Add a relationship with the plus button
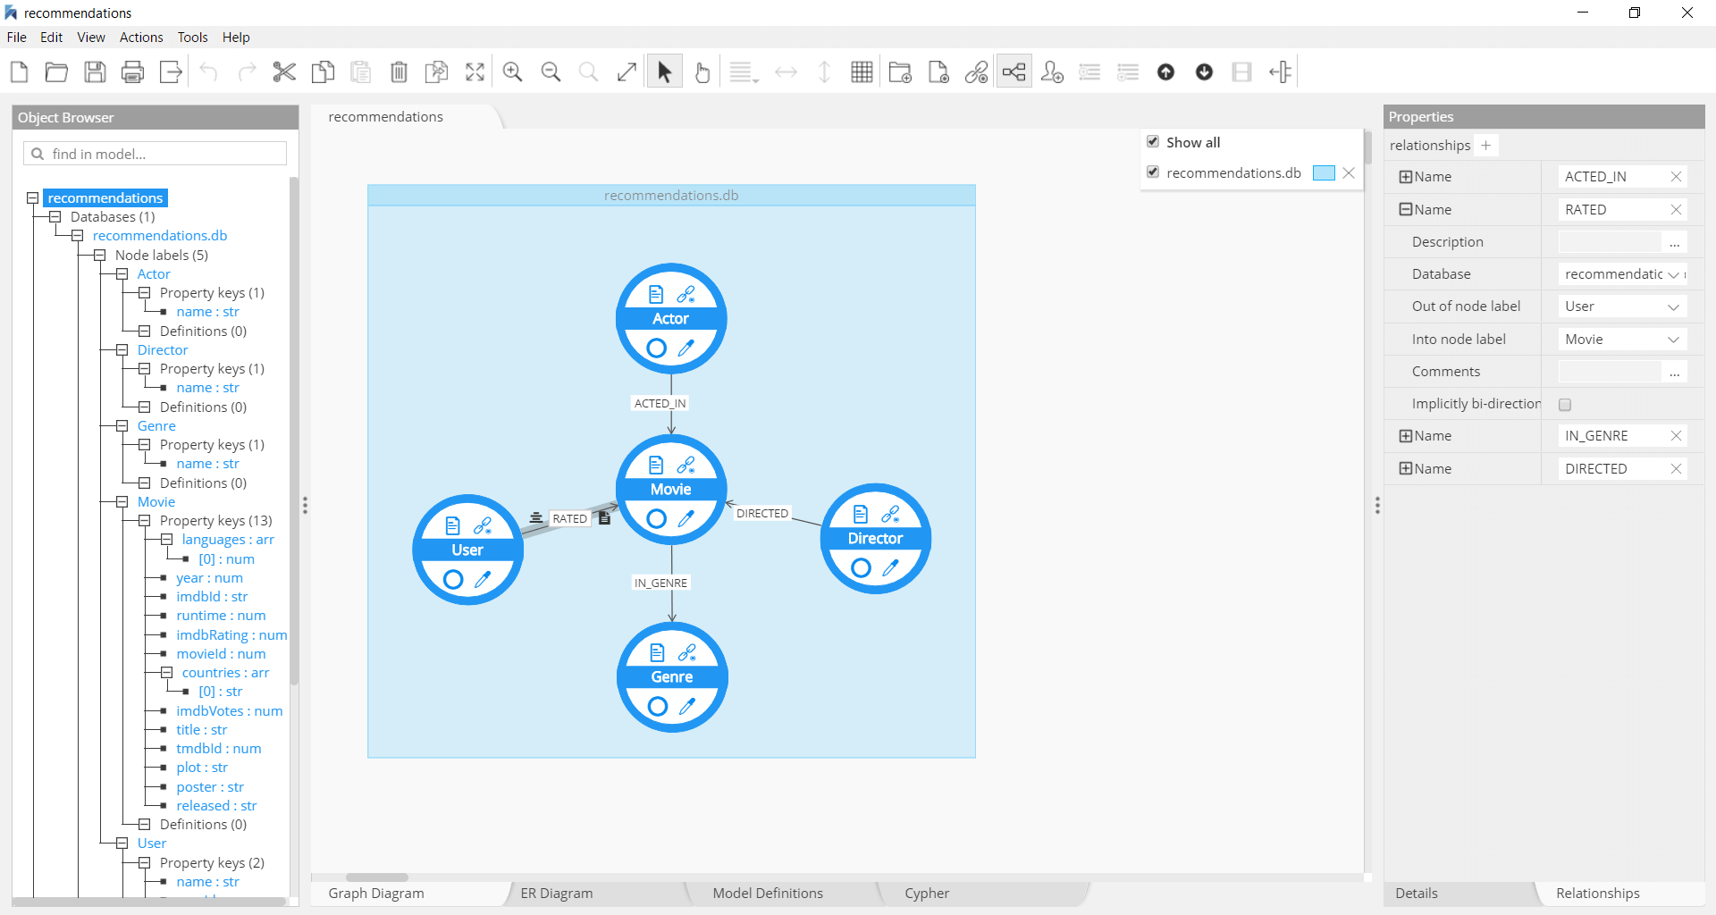The height and width of the screenshot is (915, 1716). tap(1485, 146)
